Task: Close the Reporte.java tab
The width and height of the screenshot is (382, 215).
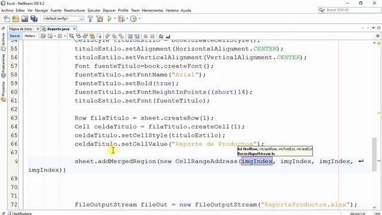Action: coord(74,29)
